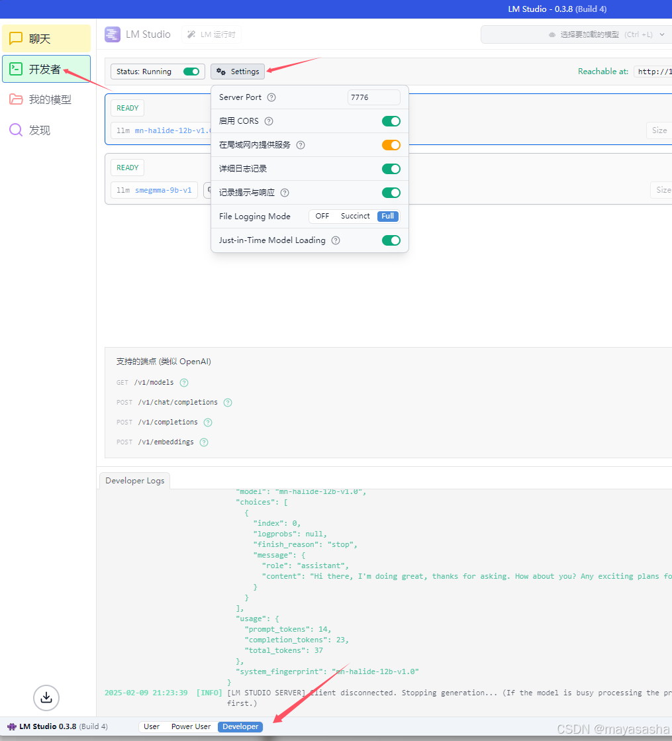The image size is (672, 741).
Task: Toggle the server Status Running switch
Action: (x=191, y=72)
